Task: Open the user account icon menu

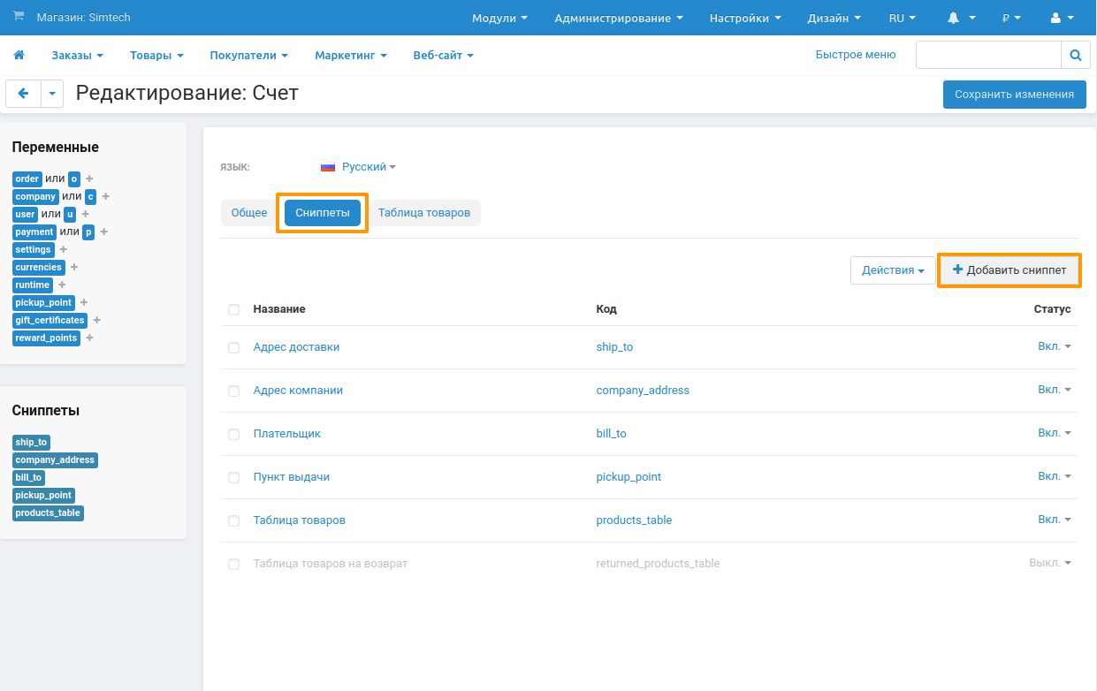Action: coord(1061,18)
